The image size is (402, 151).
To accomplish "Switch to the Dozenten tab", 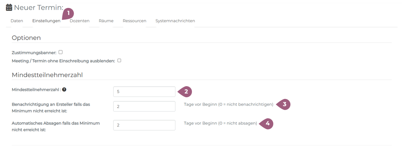I will (x=79, y=21).
